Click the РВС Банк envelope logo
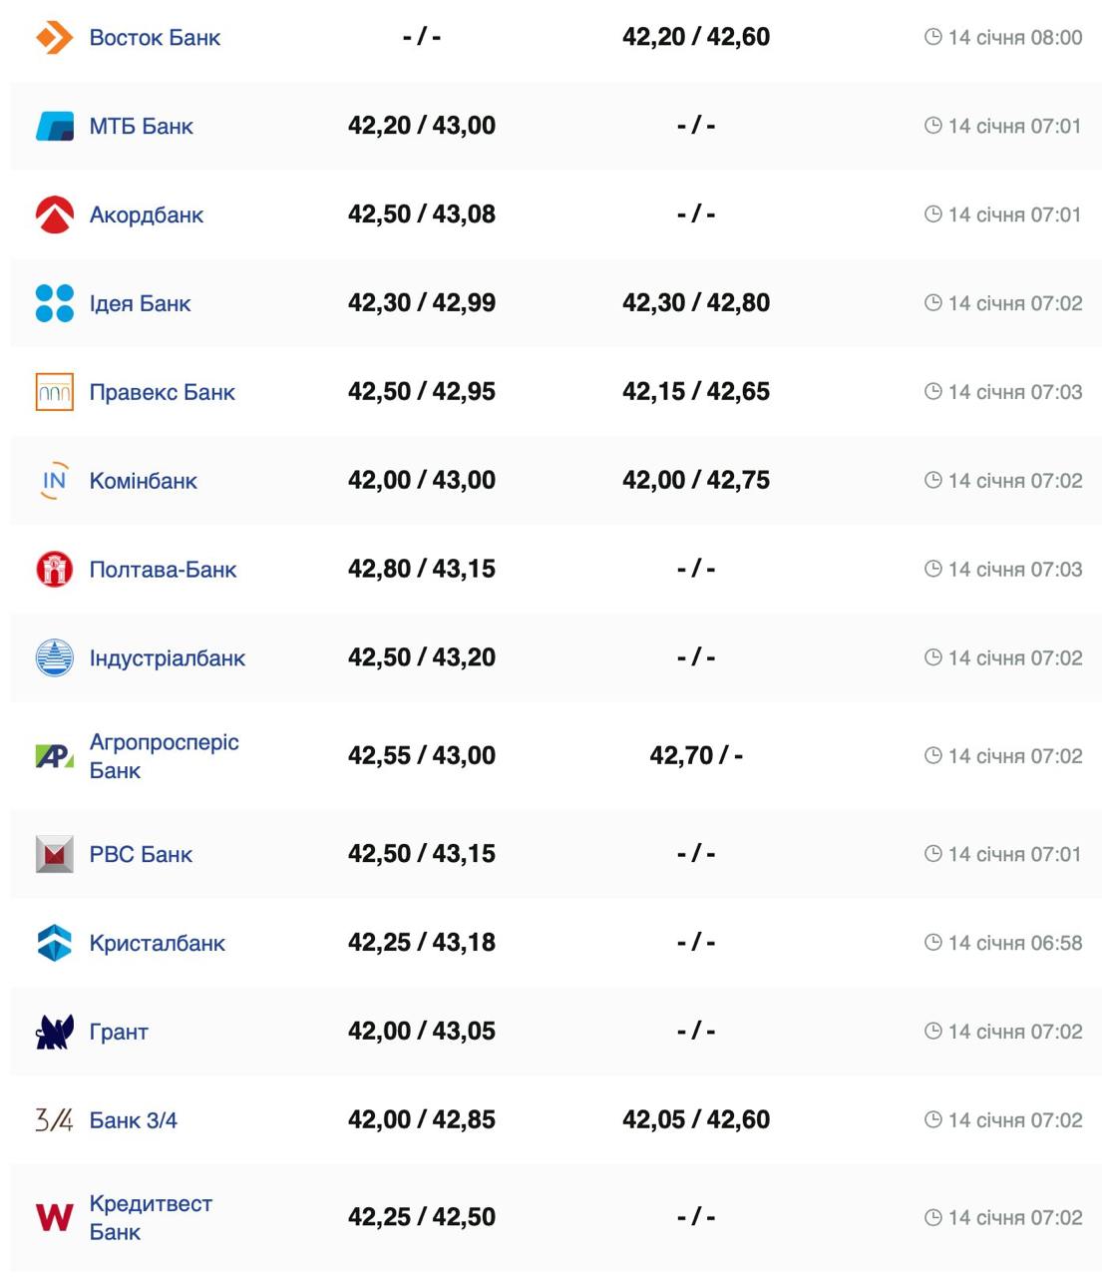This screenshot has height=1277, width=1102. coord(54,855)
